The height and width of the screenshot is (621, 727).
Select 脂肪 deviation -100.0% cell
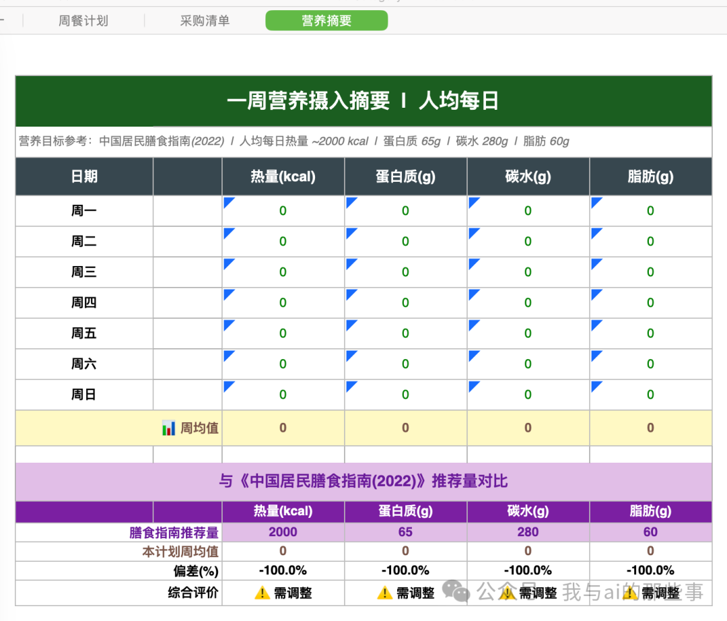coord(650,570)
